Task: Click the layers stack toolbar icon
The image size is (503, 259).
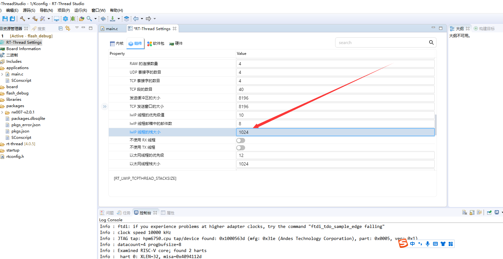Action: 127,19
